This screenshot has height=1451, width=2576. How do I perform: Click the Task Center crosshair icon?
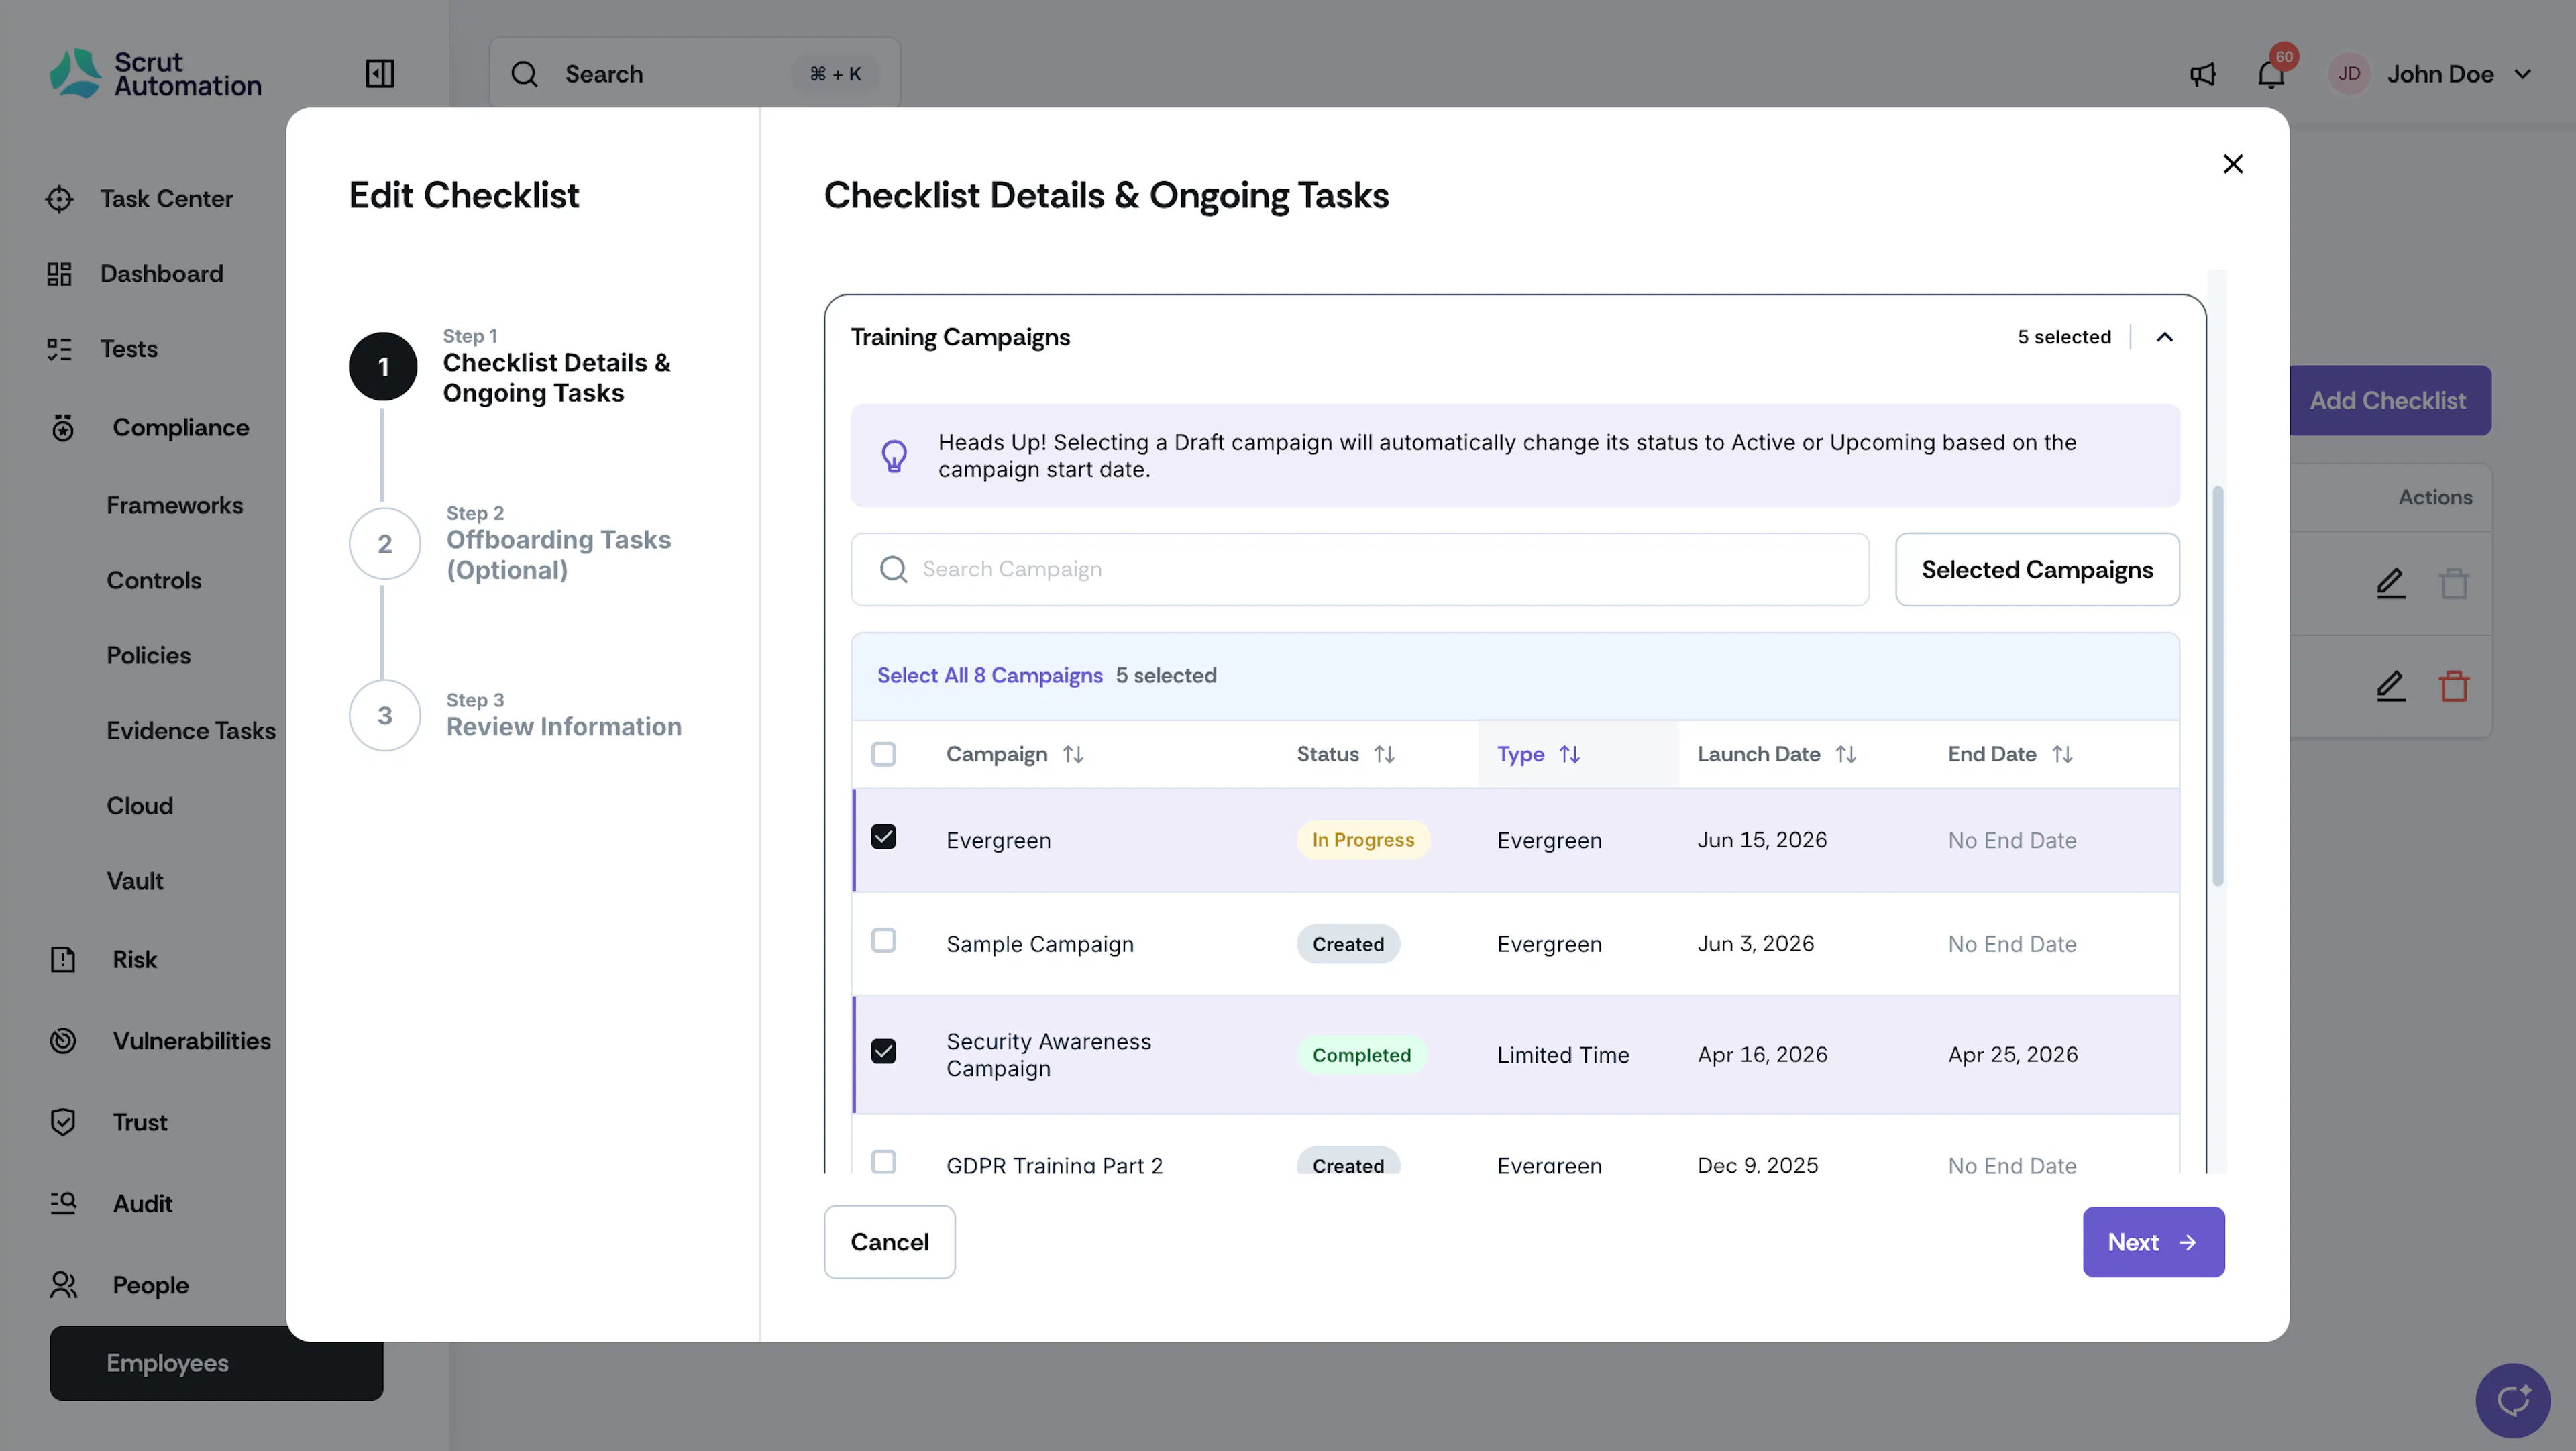60,199
